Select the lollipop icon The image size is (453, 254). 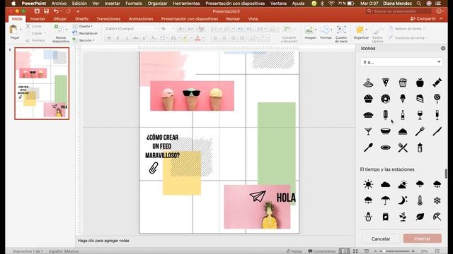(437, 99)
